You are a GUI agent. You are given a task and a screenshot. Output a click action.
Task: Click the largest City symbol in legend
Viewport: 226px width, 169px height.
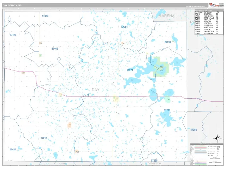[x=218, y=147]
